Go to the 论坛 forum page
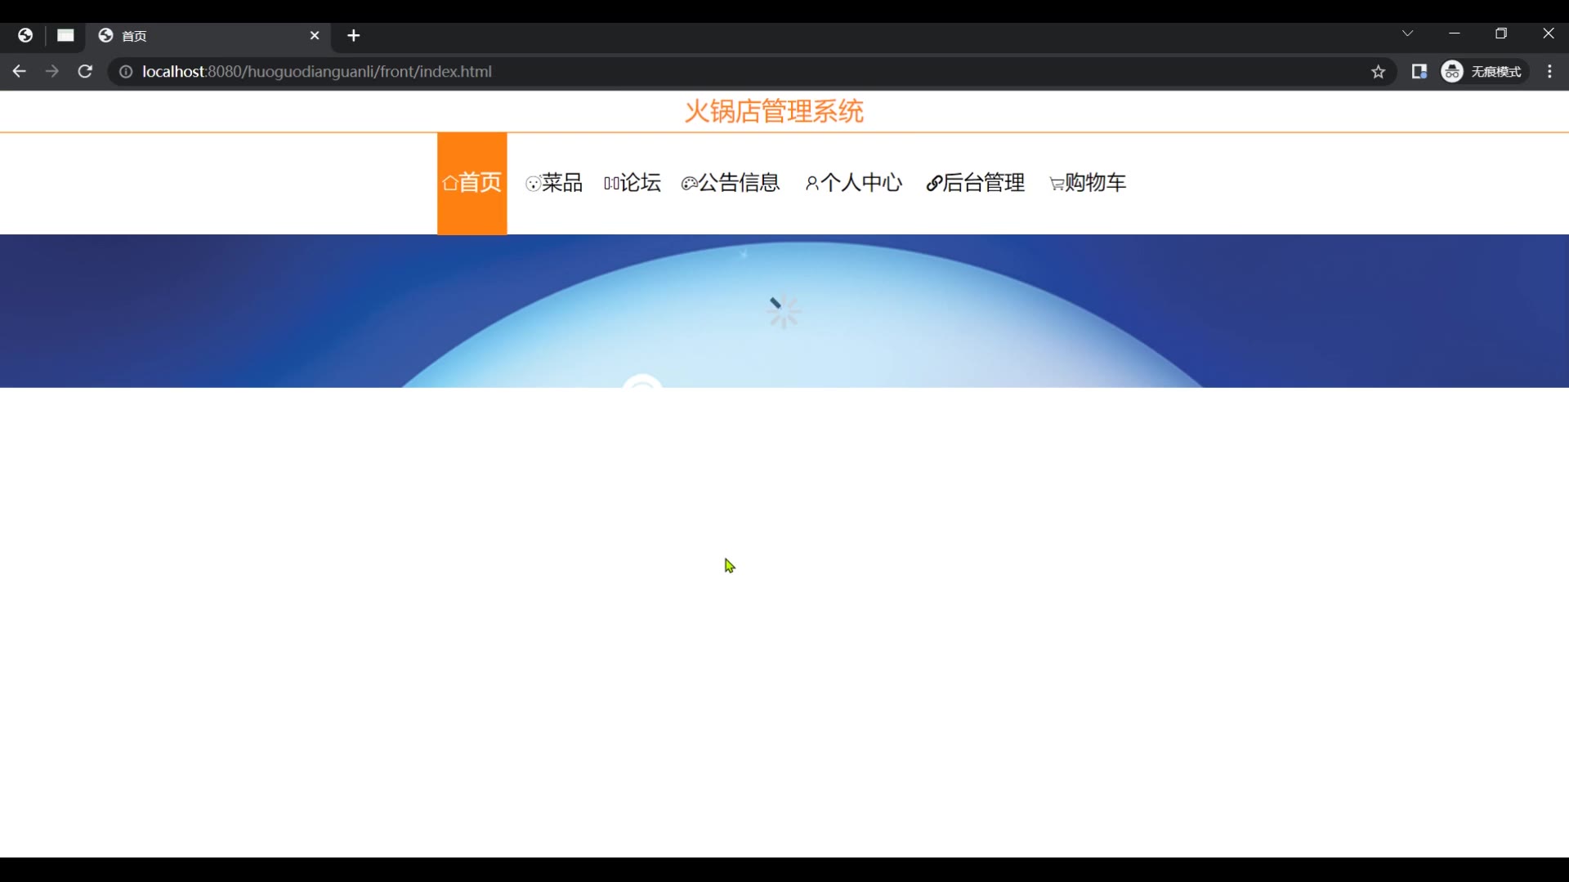Screen dimensions: 1569x882 (633, 183)
